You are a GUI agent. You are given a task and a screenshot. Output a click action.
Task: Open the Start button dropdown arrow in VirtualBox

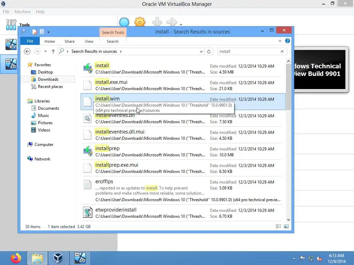181,24
